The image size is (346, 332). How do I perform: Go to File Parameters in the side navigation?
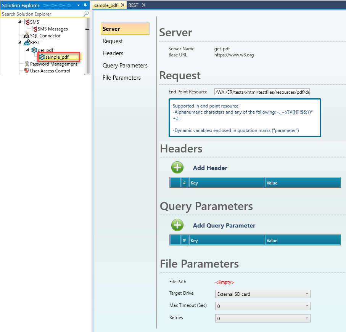tap(121, 78)
